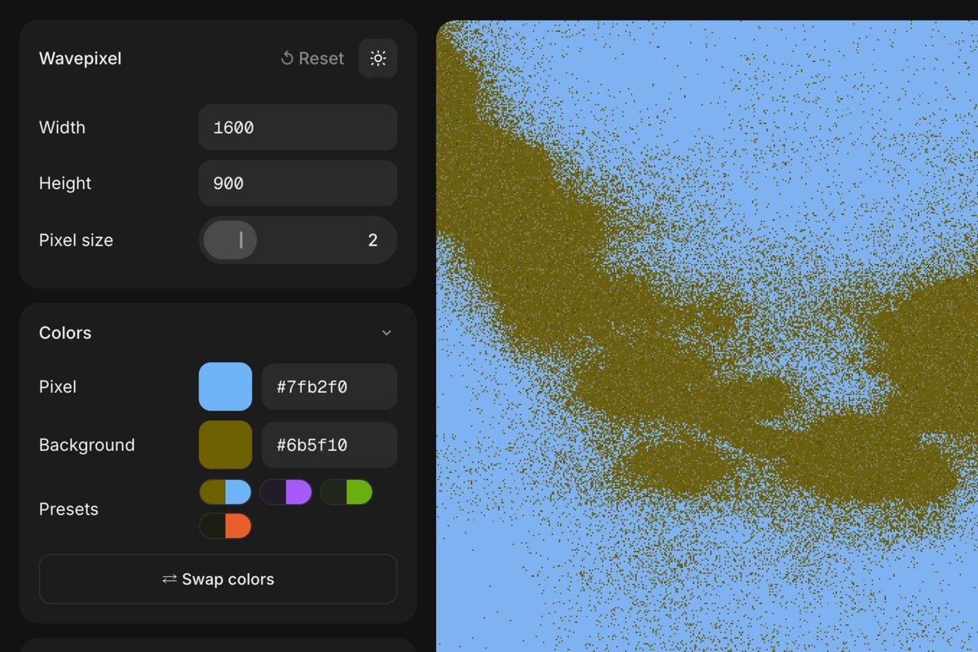Image resolution: width=978 pixels, height=652 pixels.
Task: Click the pixel art canvas preview
Action: (x=707, y=336)
